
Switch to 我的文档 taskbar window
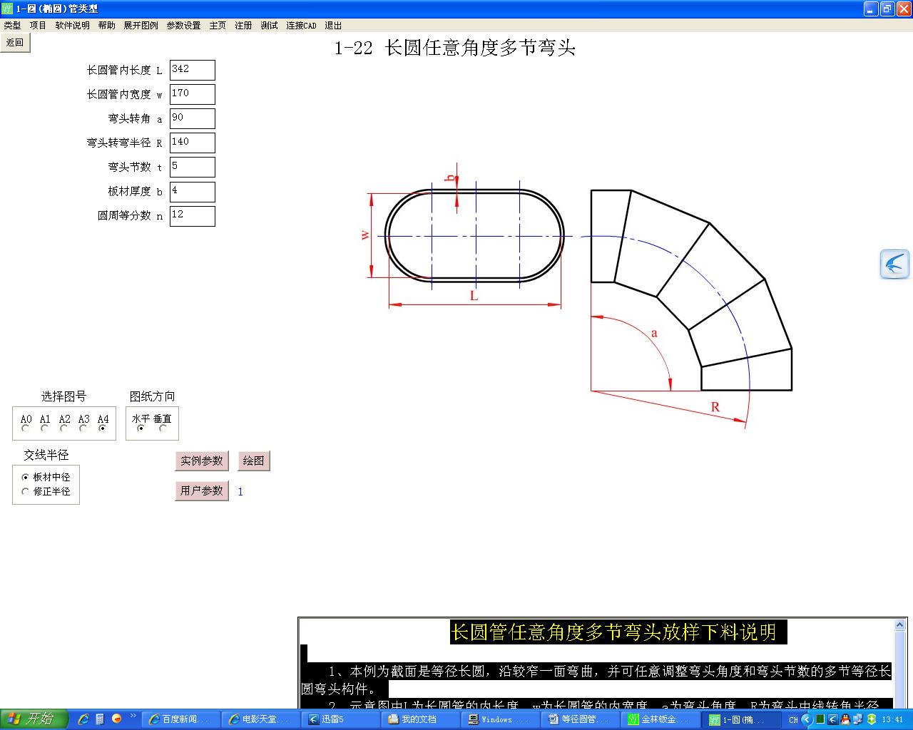(x=422, y=719)
